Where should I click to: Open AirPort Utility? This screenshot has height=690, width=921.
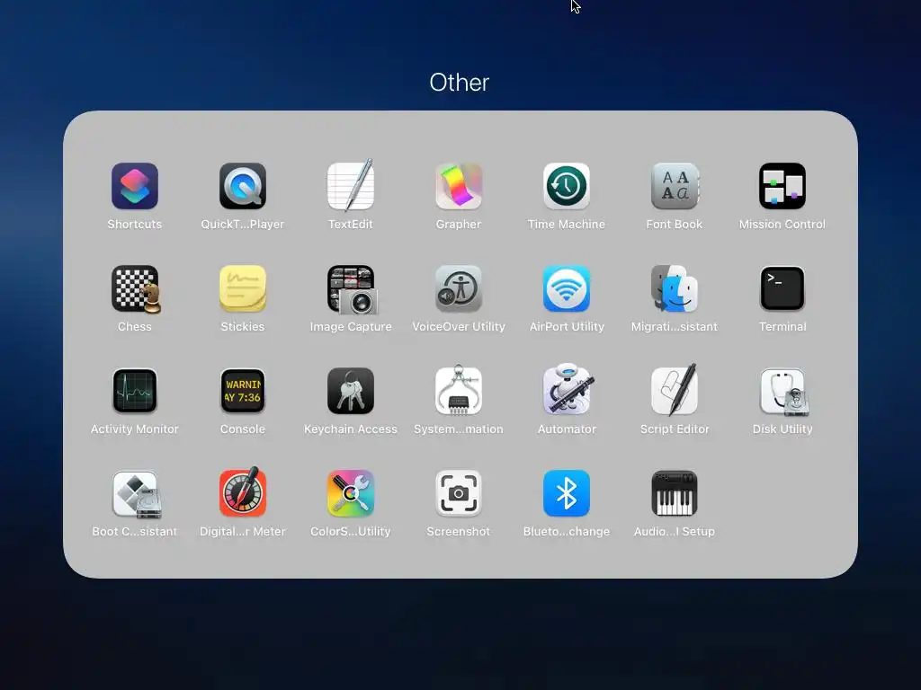567,288
